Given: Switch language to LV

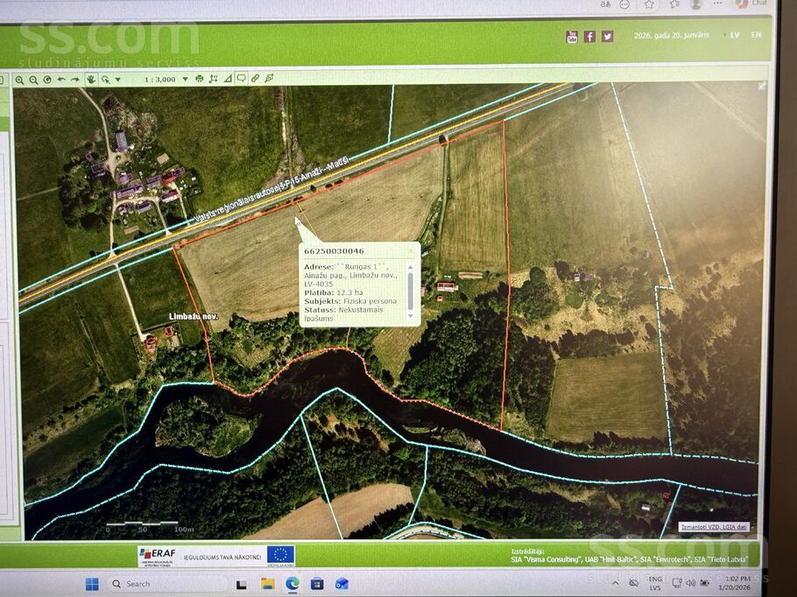Looking at the screenshot, I should tap(734, 35).
